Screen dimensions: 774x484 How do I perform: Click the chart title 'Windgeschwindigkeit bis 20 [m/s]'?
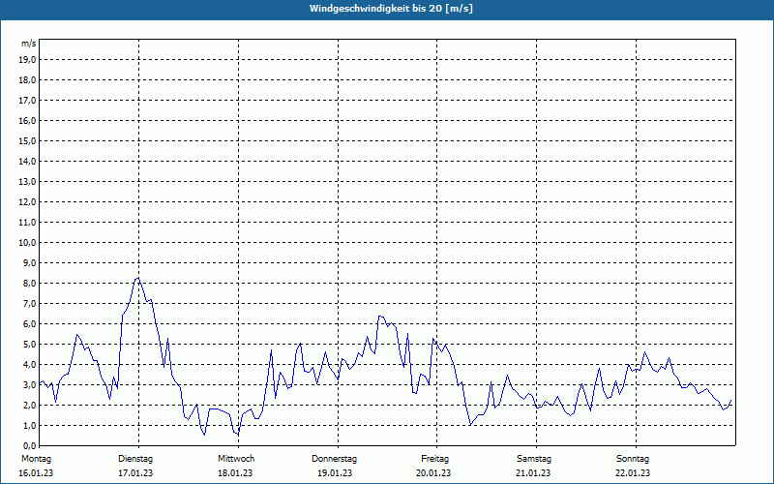coord(391,9)
